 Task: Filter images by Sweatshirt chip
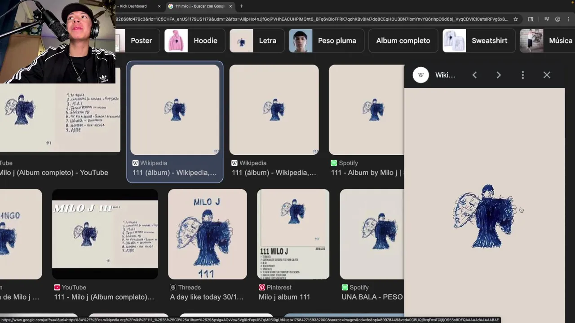tap(478, 41)
